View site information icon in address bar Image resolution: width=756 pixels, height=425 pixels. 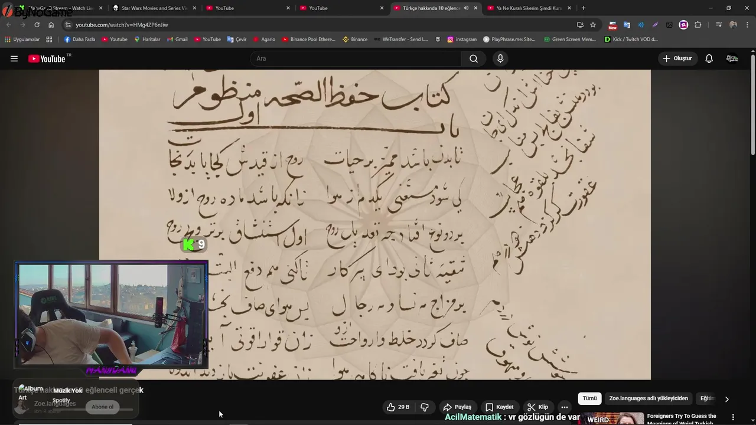(68, 25)
